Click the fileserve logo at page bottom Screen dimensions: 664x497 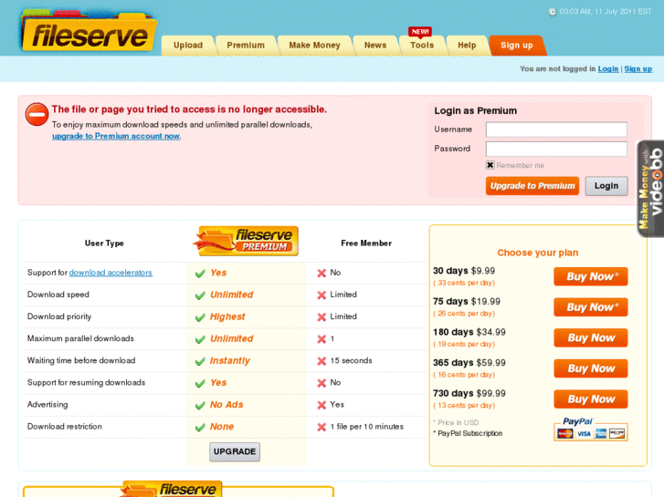pos(172,489)
